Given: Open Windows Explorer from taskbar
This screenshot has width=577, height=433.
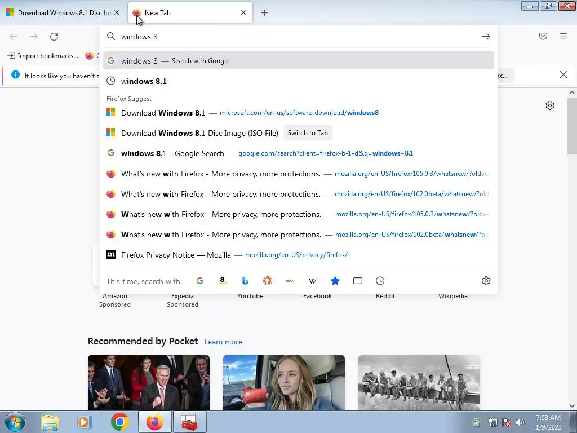Looking at the screenshot, I should click(x=50, y=422).
